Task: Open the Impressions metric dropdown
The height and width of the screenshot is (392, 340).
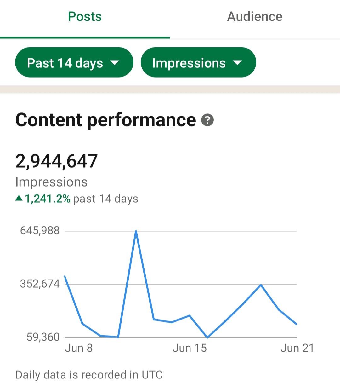Action: [x=198, y=63]
